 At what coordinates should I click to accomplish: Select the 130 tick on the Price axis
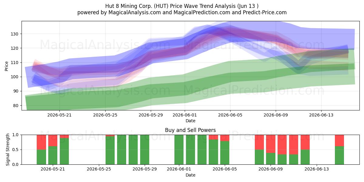pyautogui.click(x=15, y=34)
